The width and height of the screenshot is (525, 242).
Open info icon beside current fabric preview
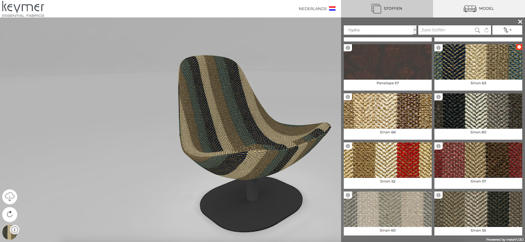pyautogui.click(x=15, y=229)
